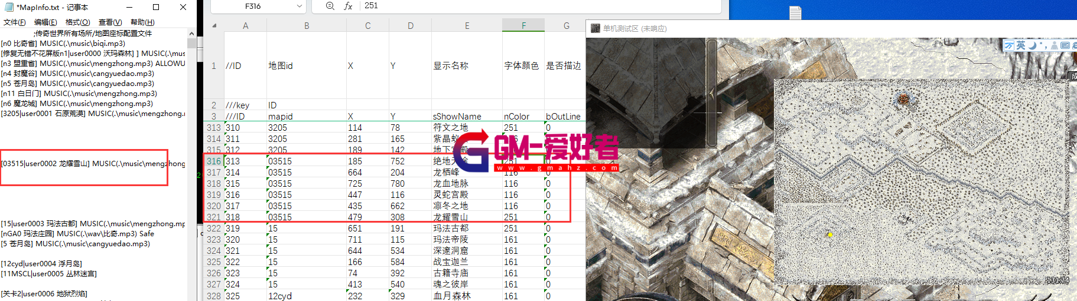1077x301 pixels.
Task: Open the soft keyboard icon on IME bar
Action: pyautogui.click(x=1065, y=45)
